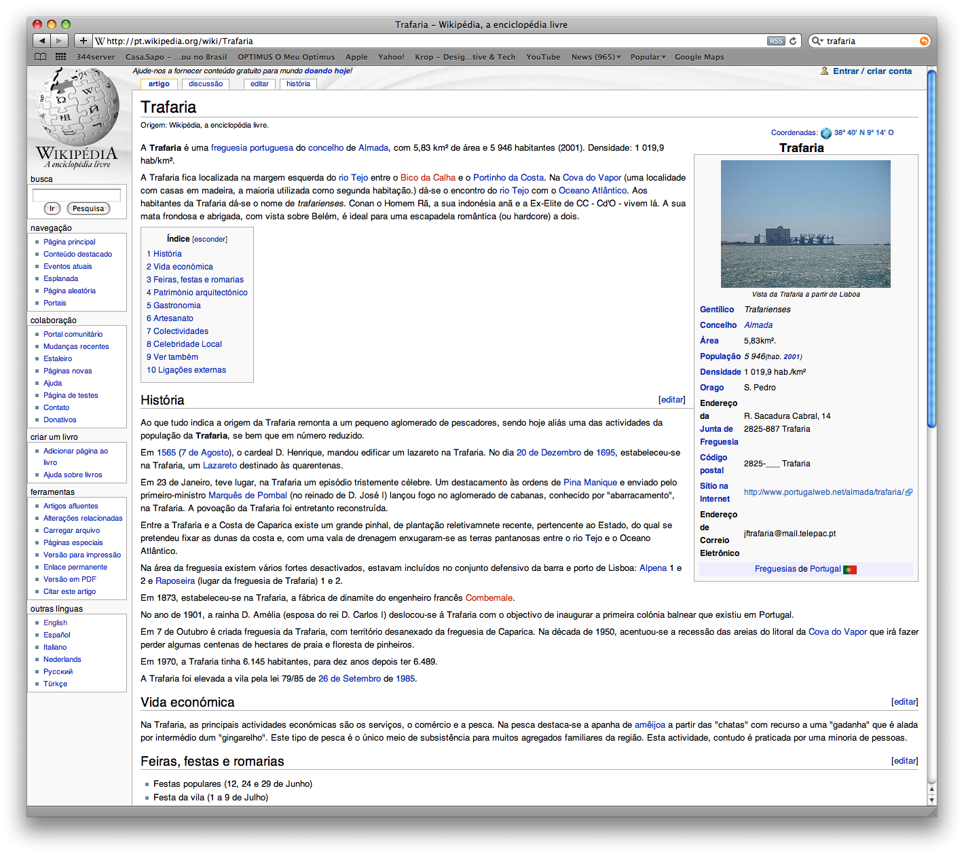Click the scrollbar up arrow

point(931,790)
